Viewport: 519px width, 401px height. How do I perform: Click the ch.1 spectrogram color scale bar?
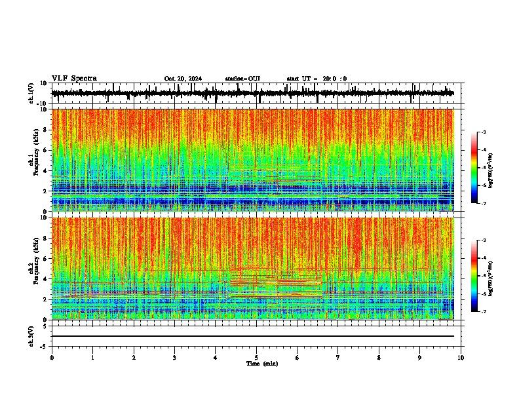(474, 168)
